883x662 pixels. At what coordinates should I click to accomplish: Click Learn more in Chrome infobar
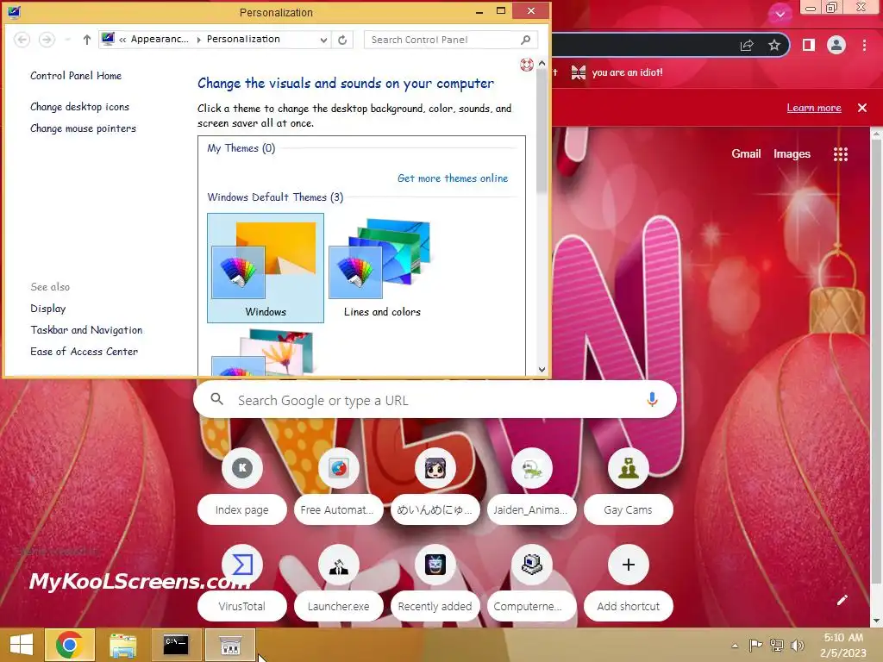pyautogui.click(x=814, y=108)
